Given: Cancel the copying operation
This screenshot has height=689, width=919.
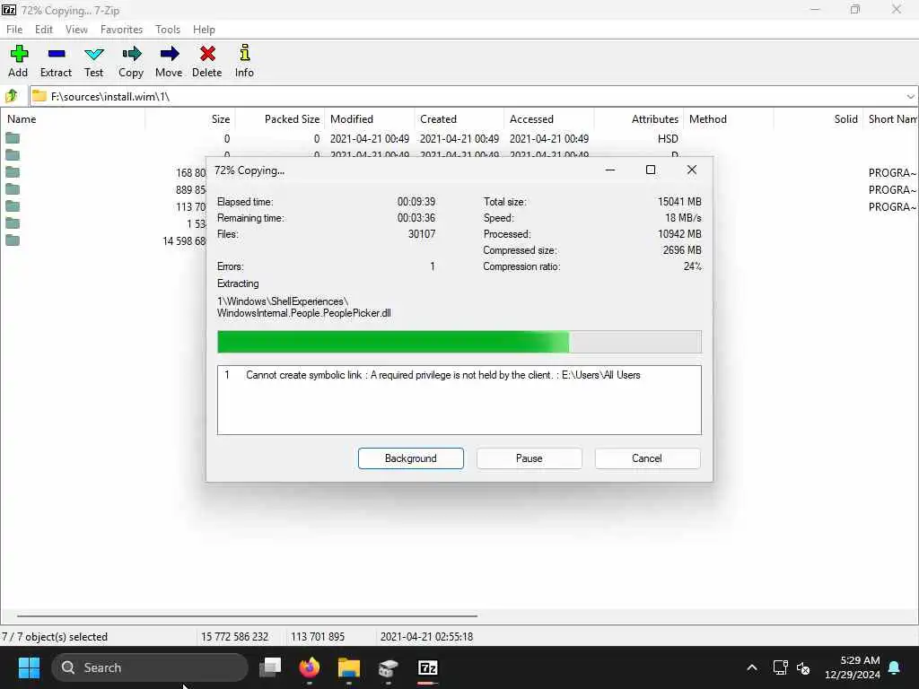Looking at the screenshot, I should point(647,458).
